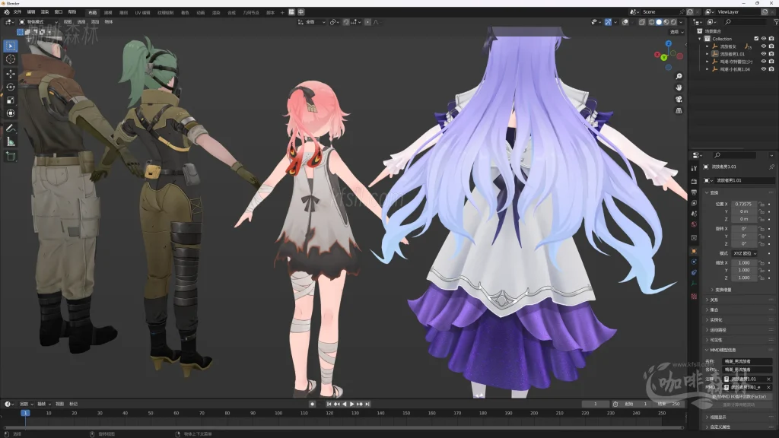Select the Transform tool

(11, 113)
